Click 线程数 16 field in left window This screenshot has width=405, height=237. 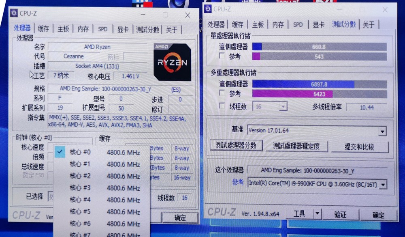pos(184,198)
